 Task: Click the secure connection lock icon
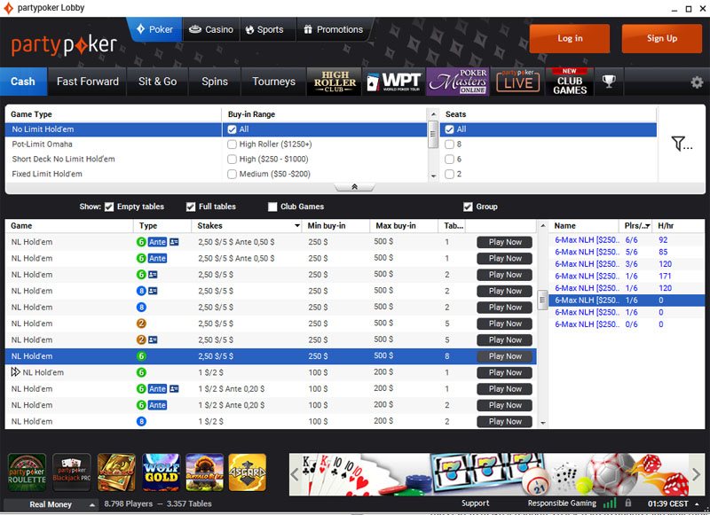point(628,503)
